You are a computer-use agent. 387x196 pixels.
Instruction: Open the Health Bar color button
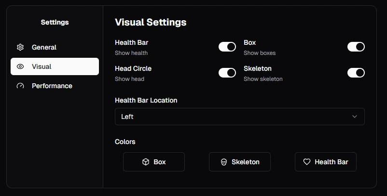(x=326, y=162)
